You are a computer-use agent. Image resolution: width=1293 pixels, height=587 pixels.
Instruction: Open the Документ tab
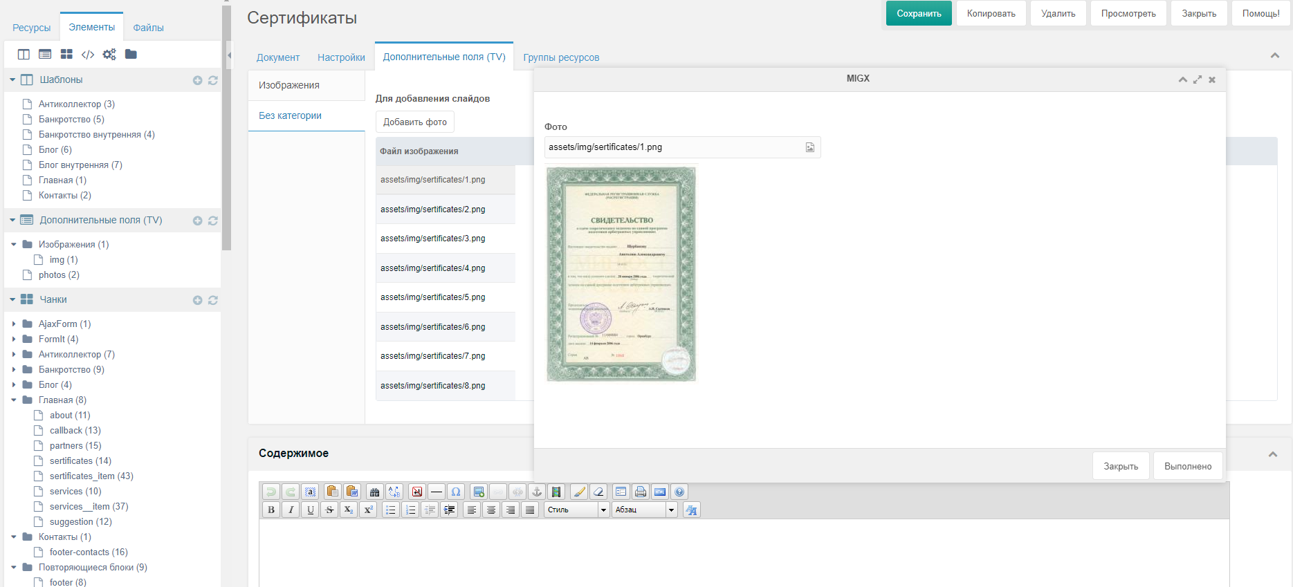[x=278, y=57]
